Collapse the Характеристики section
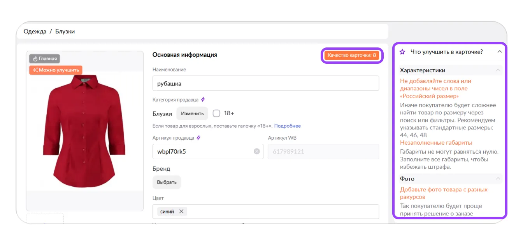 498,70
